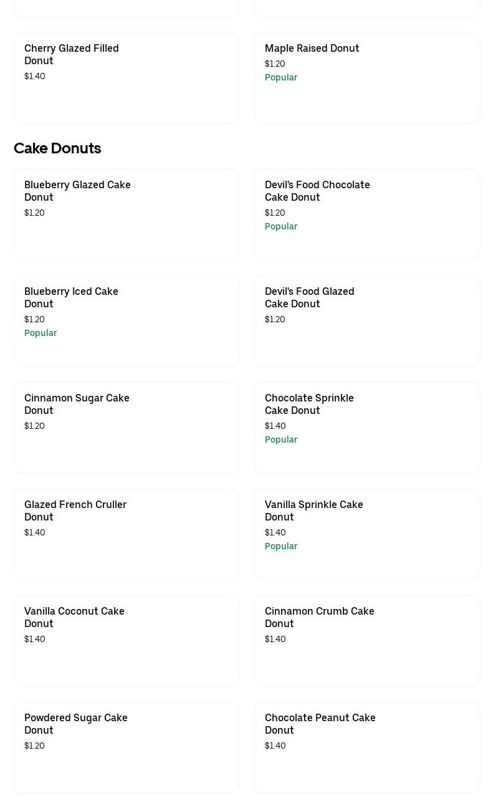
Task: Click Popular tag under Vanilla Sprinkle Cake Donut
Action: (x=281, y=546)
